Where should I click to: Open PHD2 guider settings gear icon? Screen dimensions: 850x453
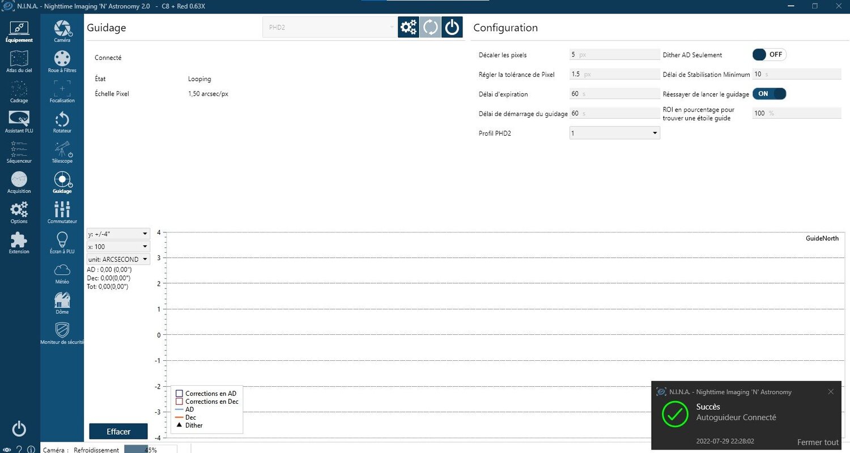pos(408,27)
